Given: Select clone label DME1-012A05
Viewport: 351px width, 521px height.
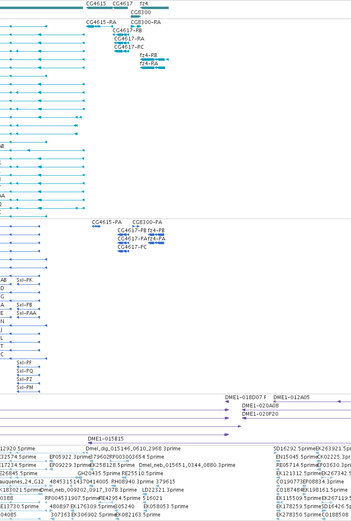Looking at the screenshot, I should [x=292, y=397].
